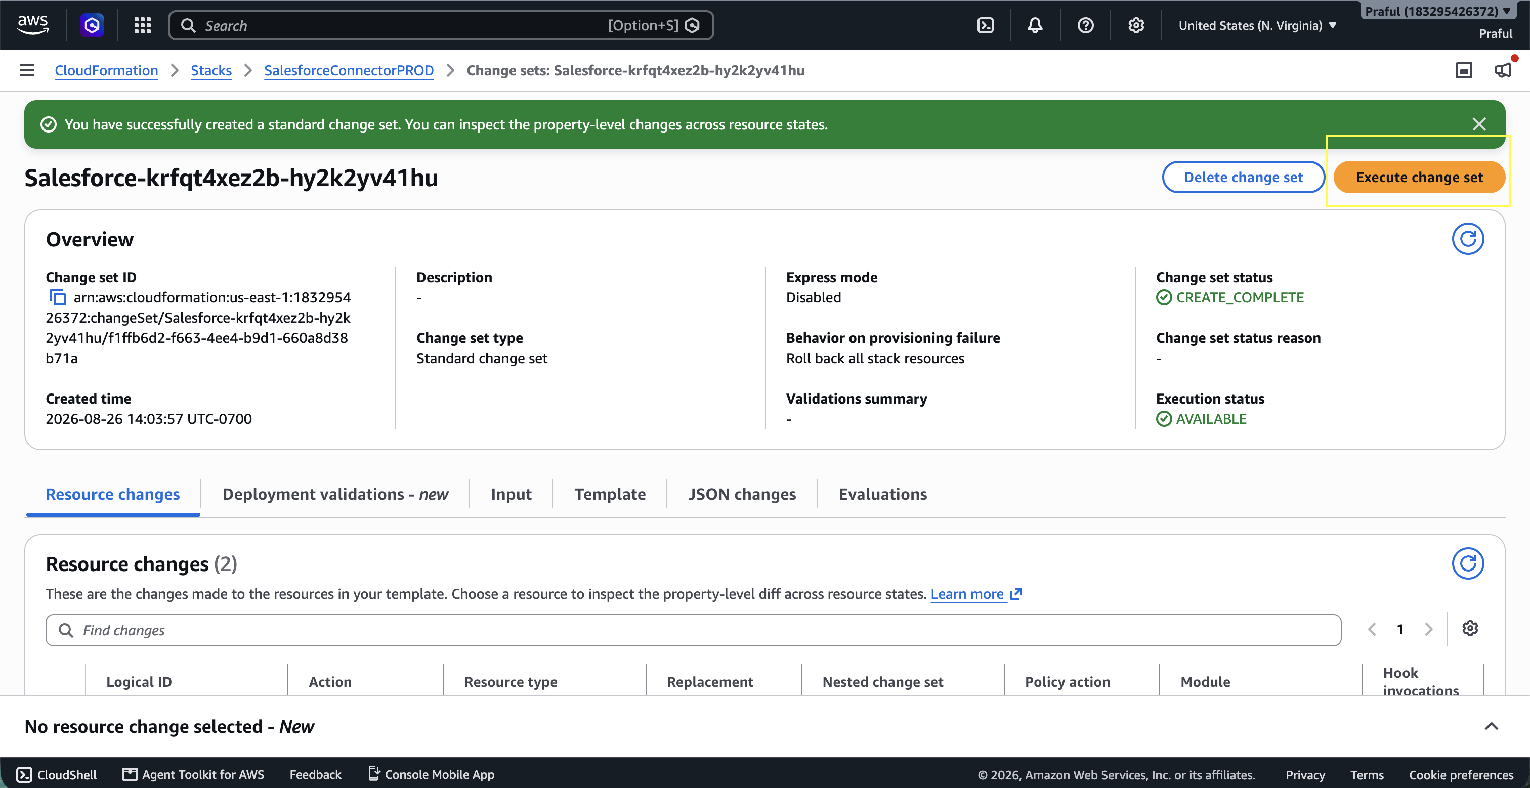Screen dimensions: 1530x788
Task: Go to next page of changes
Action: (x=1429, y=630)
